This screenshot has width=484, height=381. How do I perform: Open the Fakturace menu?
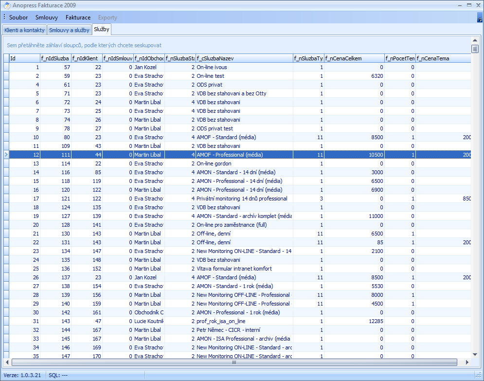pos(78,18)
